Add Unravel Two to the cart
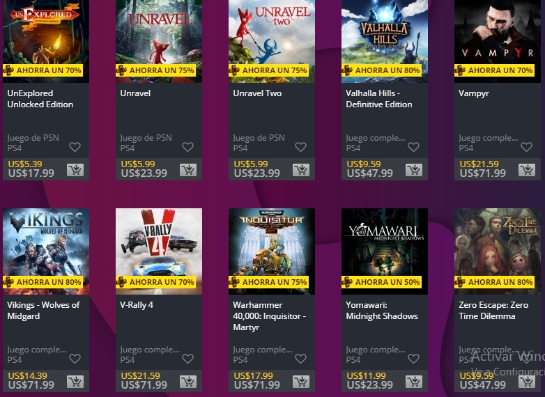545x397 pixels. point(301,170)
